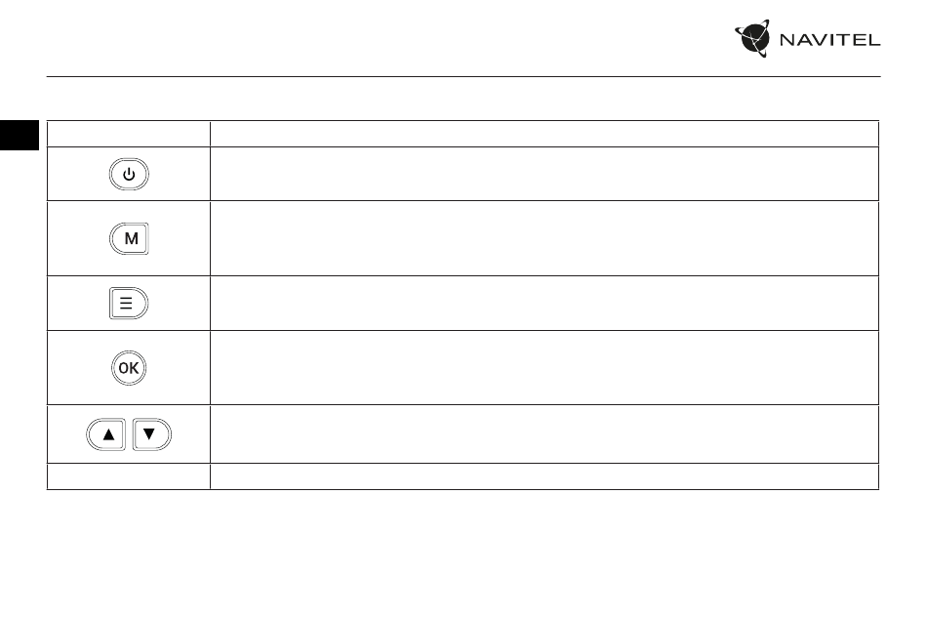Select the description cell beside power icon

[x=544, y=174]
